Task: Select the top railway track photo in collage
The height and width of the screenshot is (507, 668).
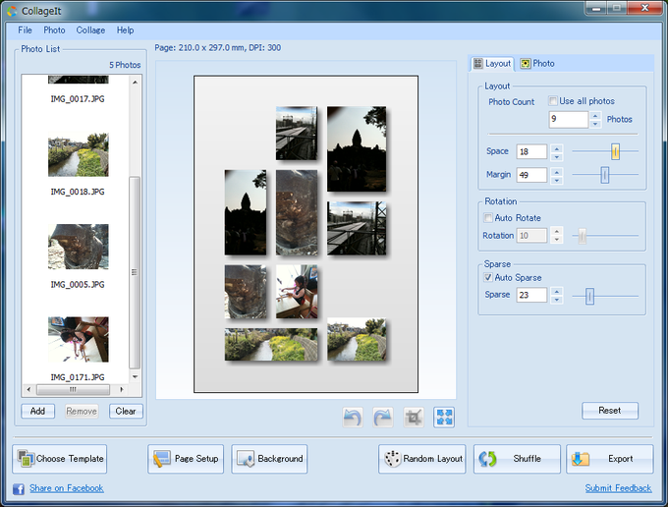Action: pyautogui.click(x=297, y=134)
